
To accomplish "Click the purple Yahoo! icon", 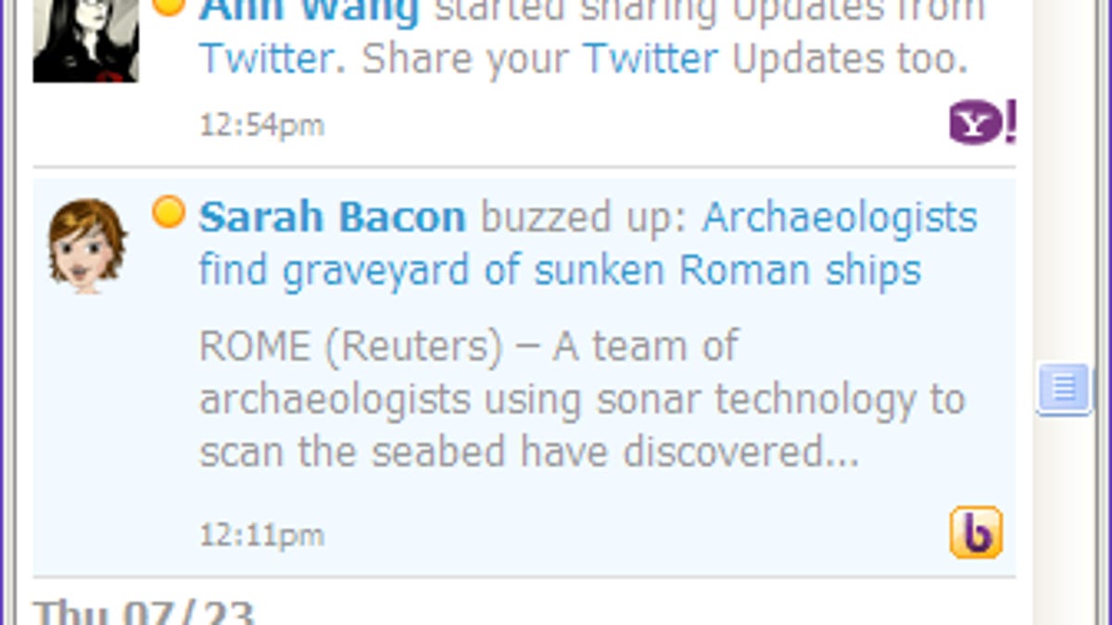I will 981,123.
